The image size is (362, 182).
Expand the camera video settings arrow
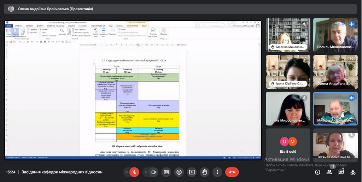coord(146,172)
